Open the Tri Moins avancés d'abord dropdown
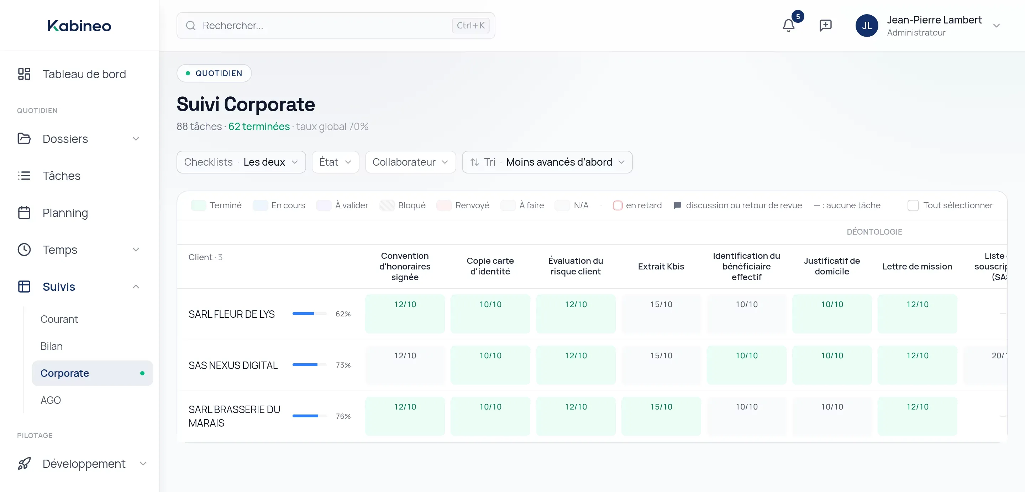1025x492 pixels. tap(547, 162)
